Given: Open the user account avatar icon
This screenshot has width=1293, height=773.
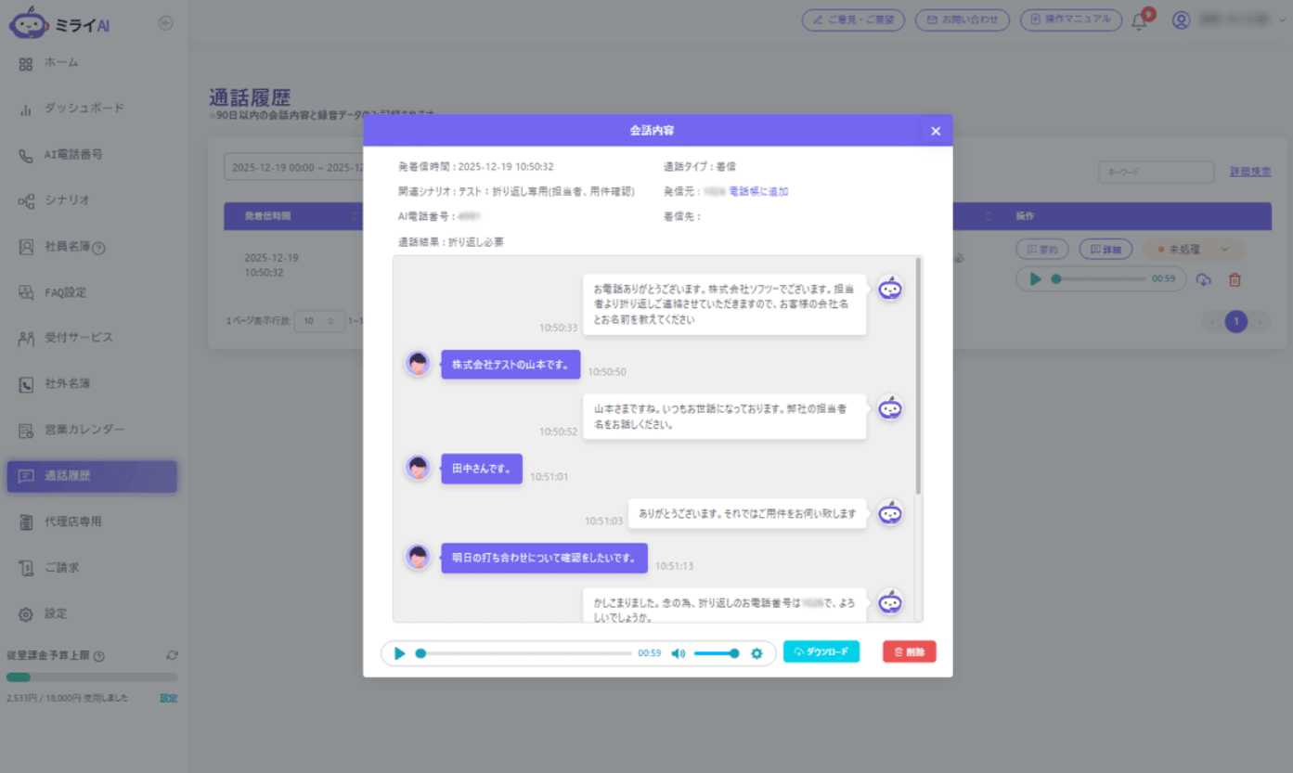Looking at the screenshot, I should (x=1181, y=20).
